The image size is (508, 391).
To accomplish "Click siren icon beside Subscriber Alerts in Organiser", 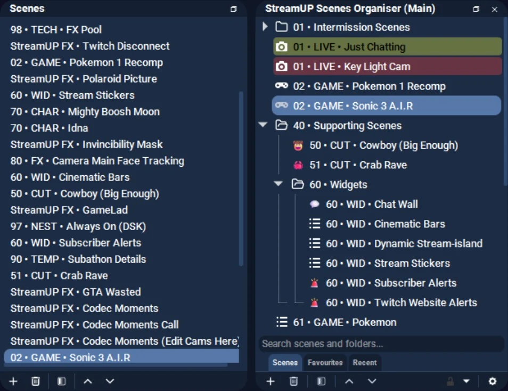I will [x=314, y=283].
